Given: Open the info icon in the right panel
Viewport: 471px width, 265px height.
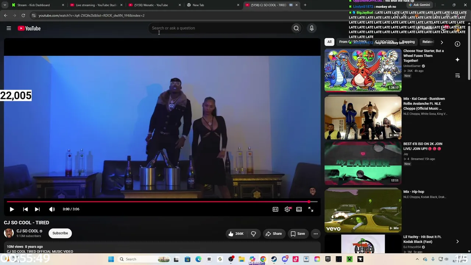Looking at the screenshot, I should click(x=457, y=44).
